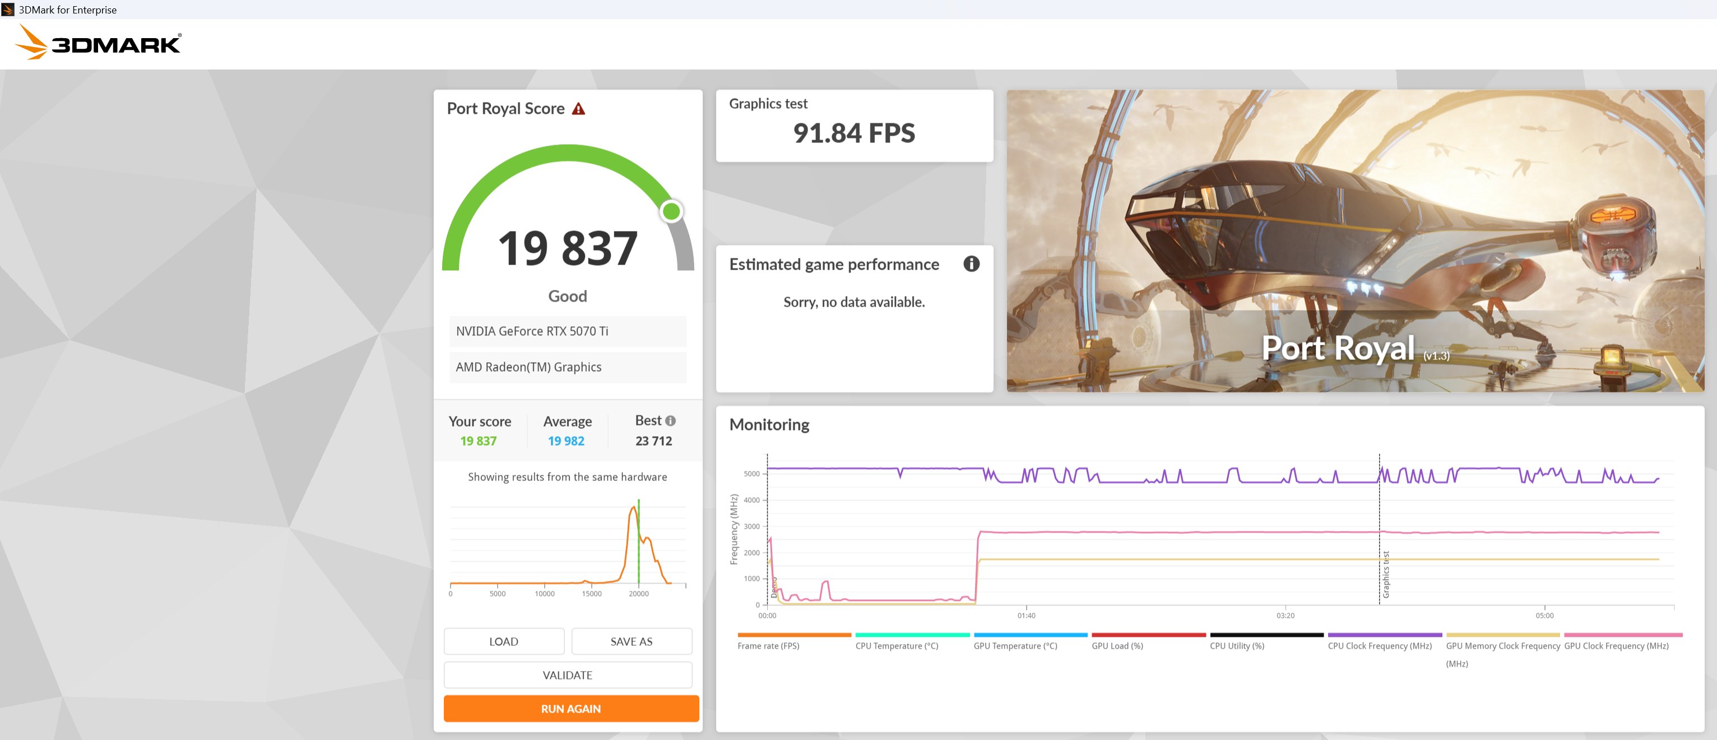1717x740 pixels.
Task: Click the orange RUN AGAIN button
Action: click(x=571, y=709)
